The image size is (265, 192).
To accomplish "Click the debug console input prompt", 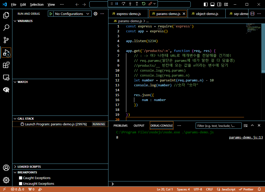I will [x=187, y=184].
